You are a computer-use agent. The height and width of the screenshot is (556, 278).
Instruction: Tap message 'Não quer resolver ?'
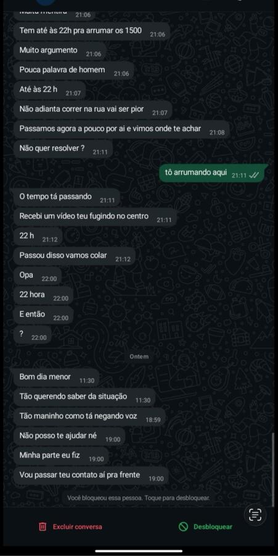(63, 150)
